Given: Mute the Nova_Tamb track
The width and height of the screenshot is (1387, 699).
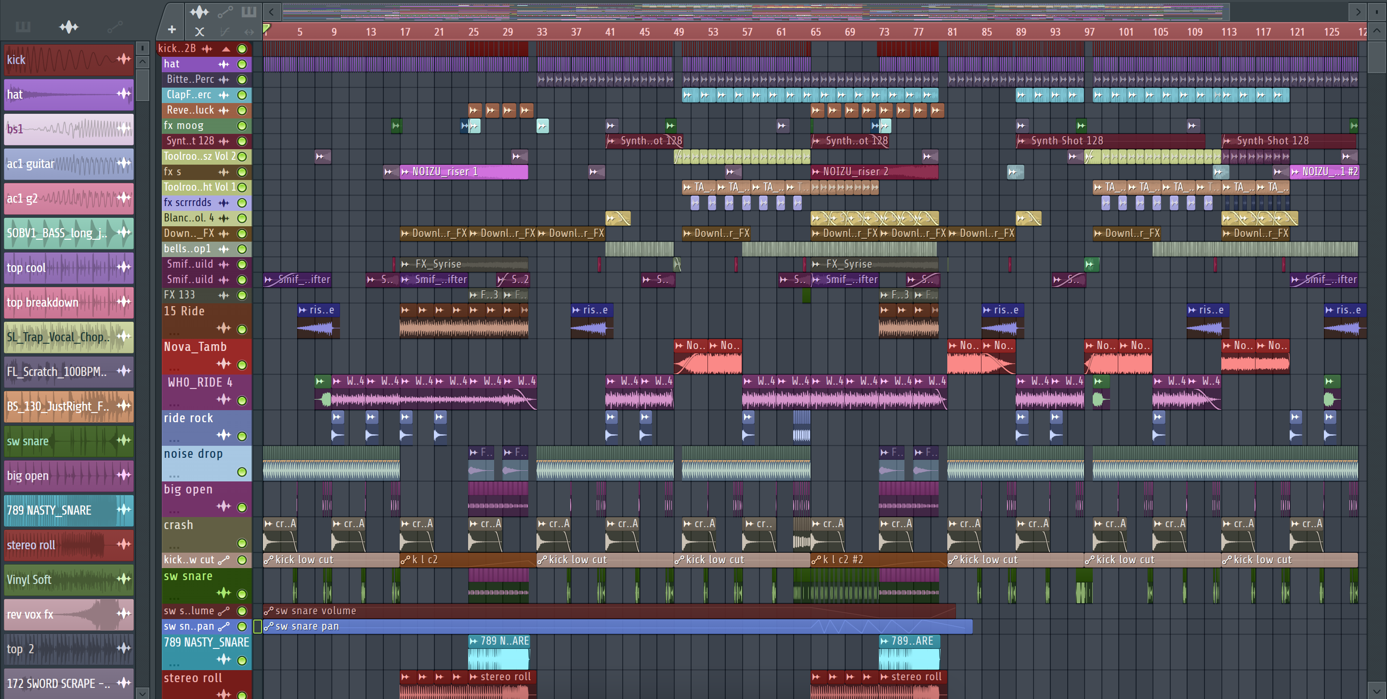Looking at the screenshot, I should (242, 365).
